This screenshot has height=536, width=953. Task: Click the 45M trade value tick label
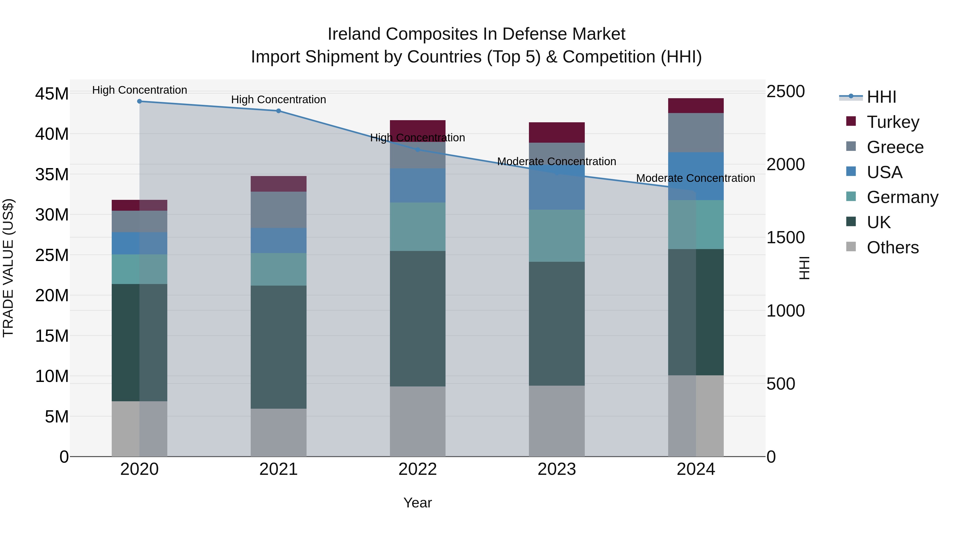pyautogui.click(x=52, y=94)
